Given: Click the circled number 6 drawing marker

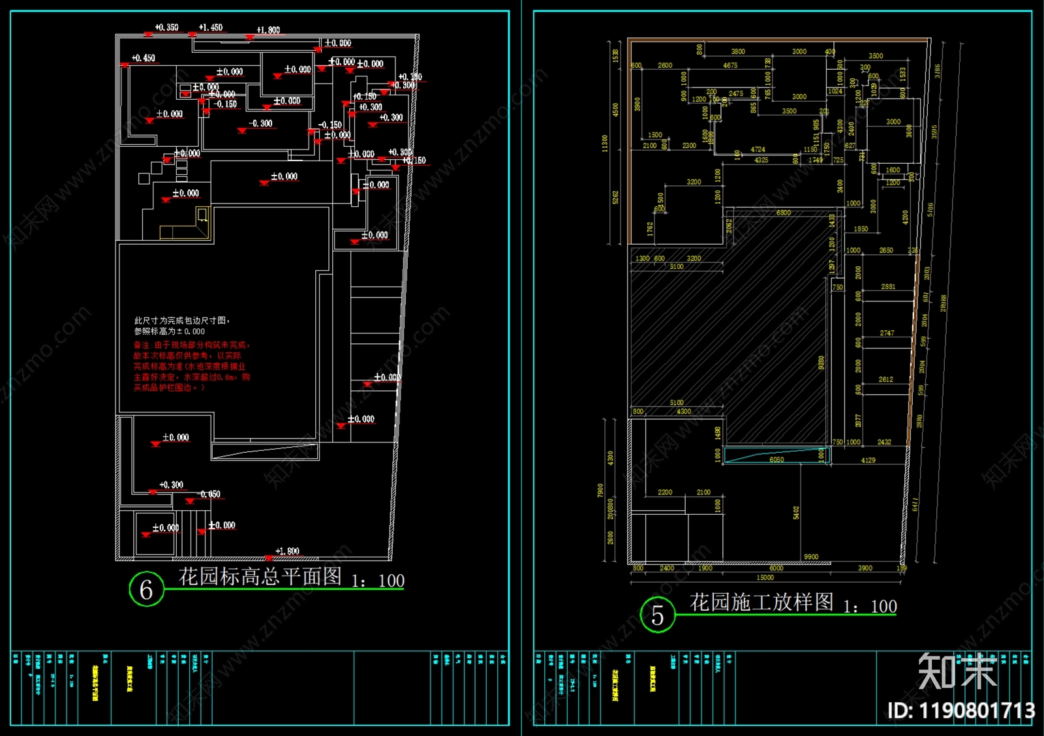Looking at the screenshot, I should tap(146, 589).
